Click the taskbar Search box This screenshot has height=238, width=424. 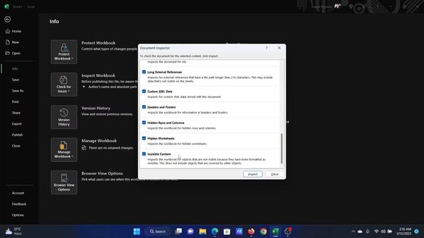158,231
